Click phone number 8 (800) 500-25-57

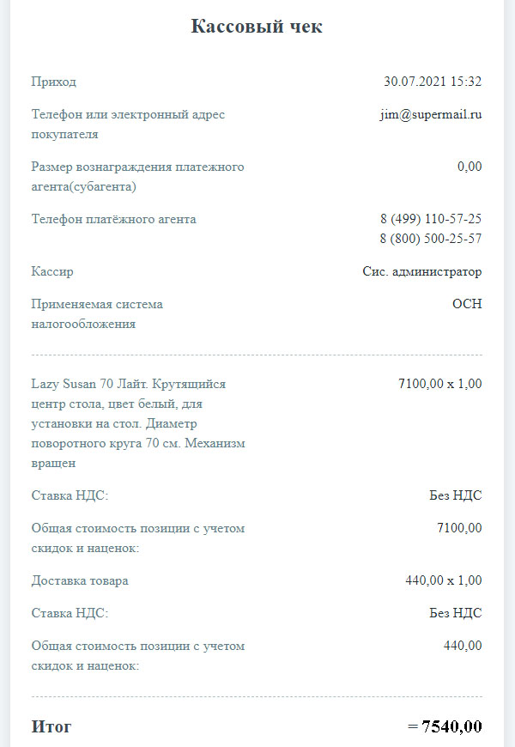coord(431,239)
